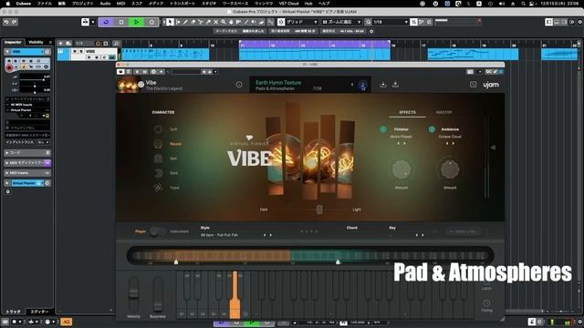Toggle the Ambience effect power button
The image size is (584, 328).
pyautogui.click(x=432, y=129)
